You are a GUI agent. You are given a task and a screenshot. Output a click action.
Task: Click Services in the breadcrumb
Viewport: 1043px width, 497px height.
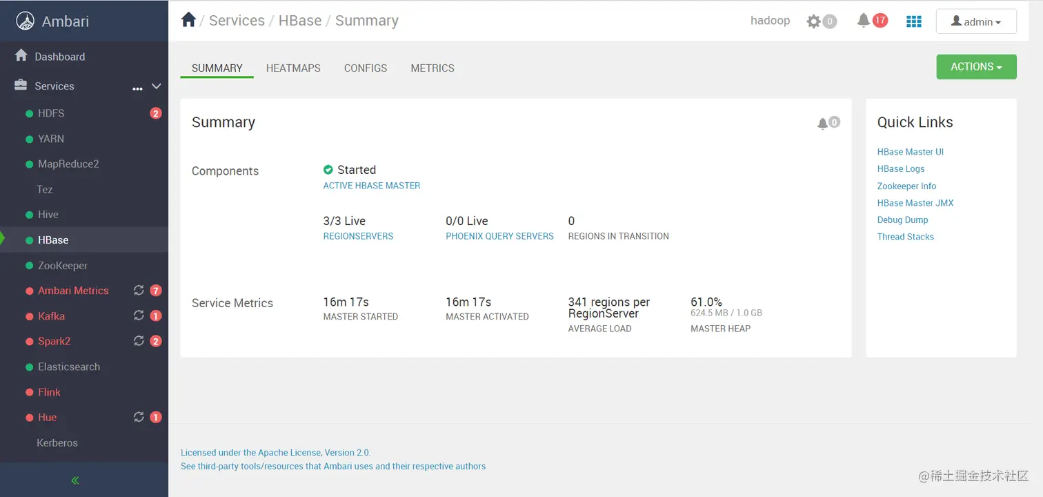coord(237,21)
